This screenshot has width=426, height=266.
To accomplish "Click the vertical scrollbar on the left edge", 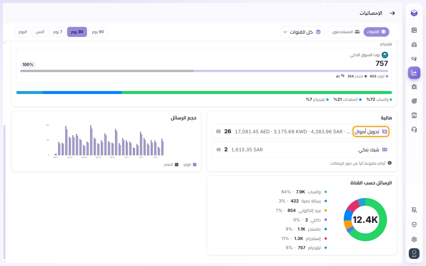I will [4, 192].
